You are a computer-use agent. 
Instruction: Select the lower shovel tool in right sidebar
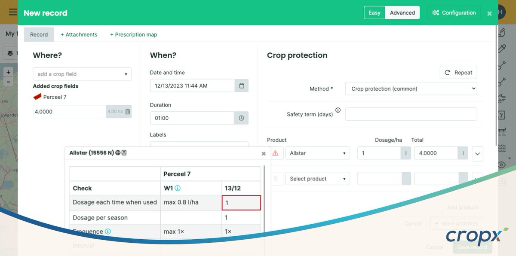point(501,82)
